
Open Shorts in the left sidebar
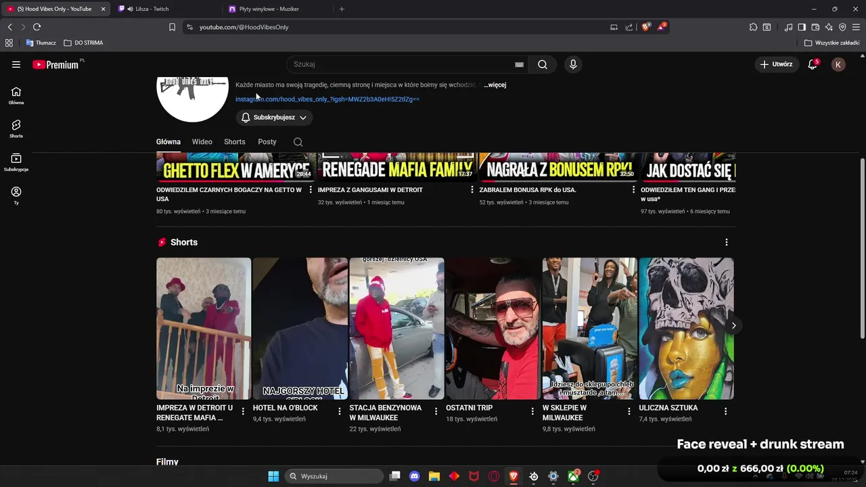pos(16,129)
